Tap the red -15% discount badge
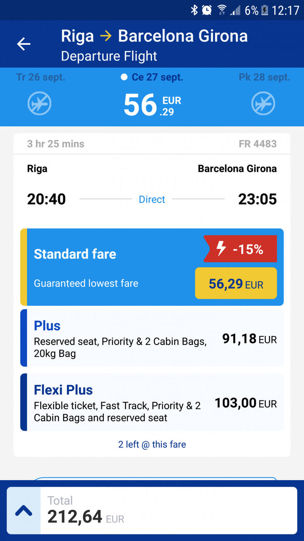 click(x=240, y=249)
